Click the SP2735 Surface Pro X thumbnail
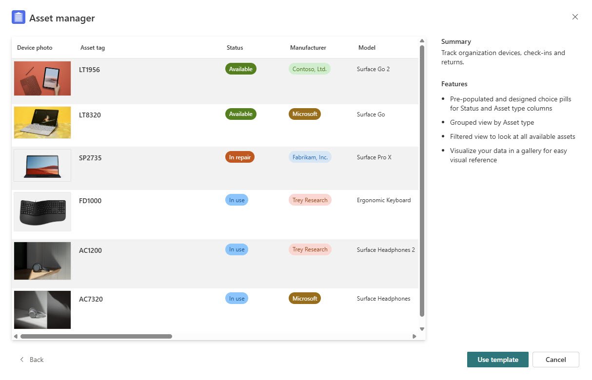The height and width of the screenshot is (380, 592). click(x=42, y=166)
